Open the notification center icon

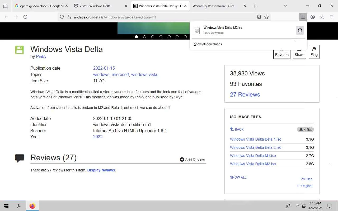[329, 206]
